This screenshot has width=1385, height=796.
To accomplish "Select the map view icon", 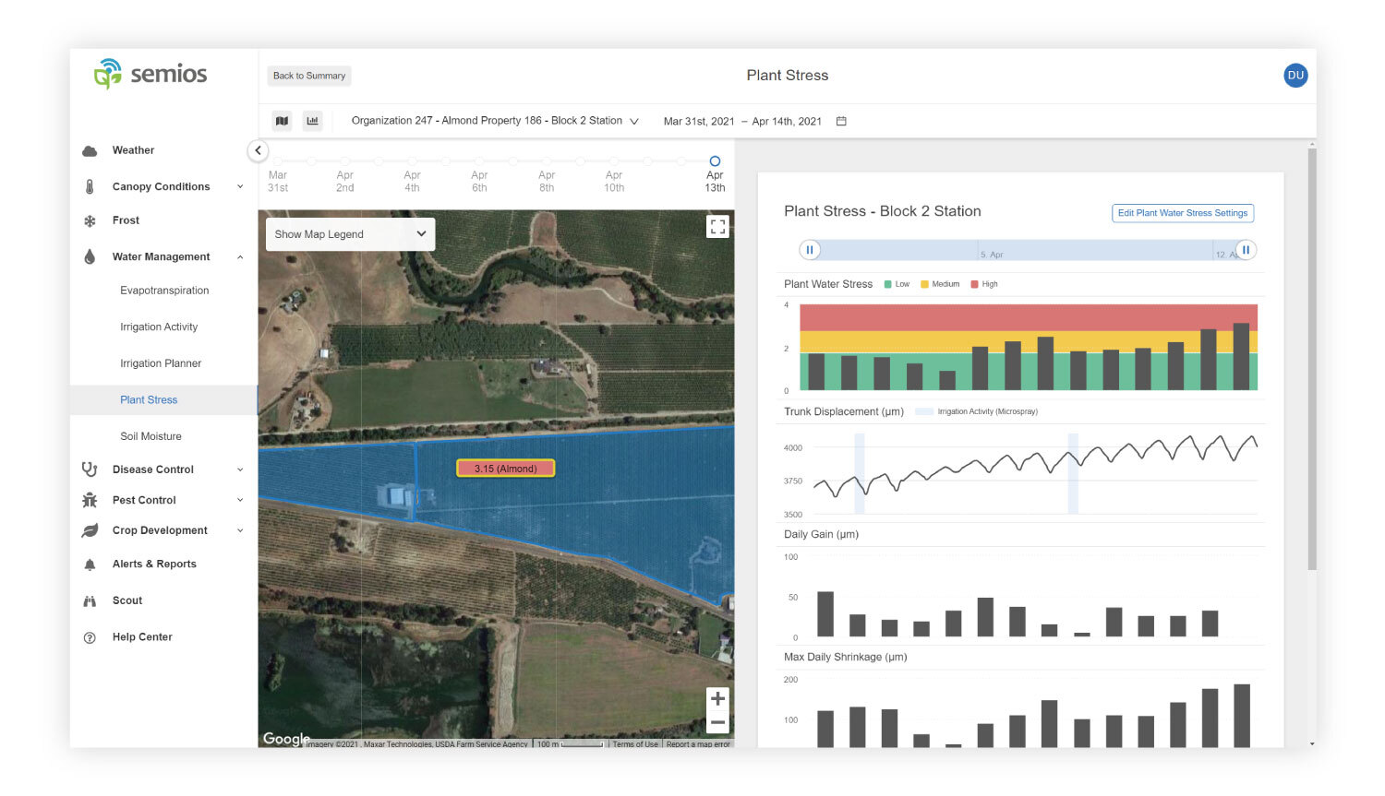I will pyautogui.click(x=282, y=121).
